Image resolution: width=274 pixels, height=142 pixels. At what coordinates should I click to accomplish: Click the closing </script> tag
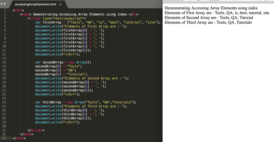(36, 130)
